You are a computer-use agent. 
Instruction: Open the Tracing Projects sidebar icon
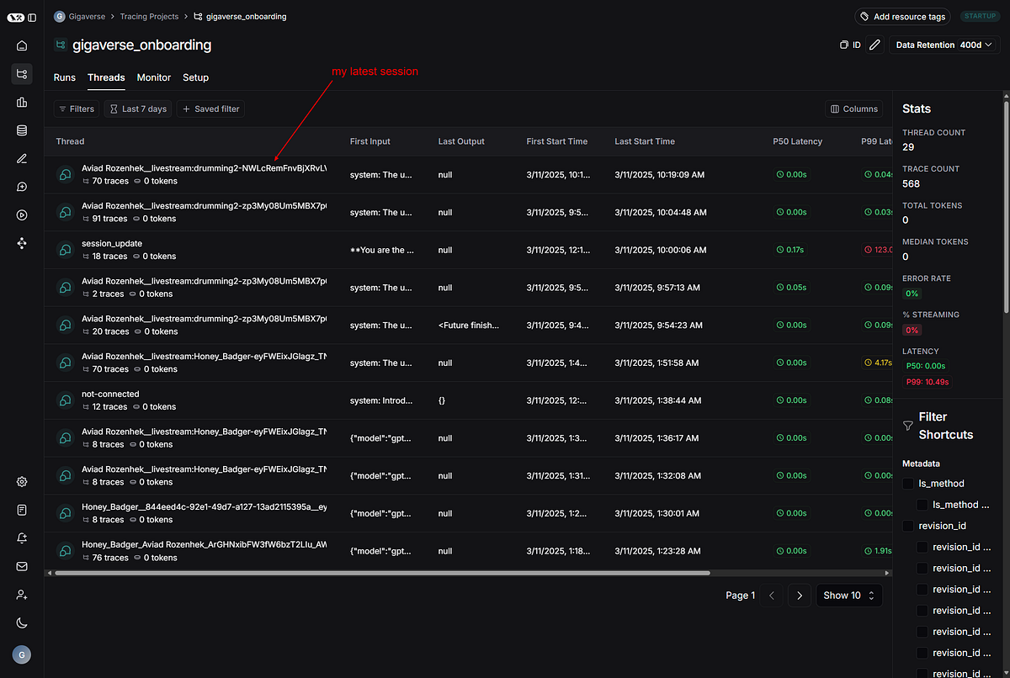click(22, 74)
